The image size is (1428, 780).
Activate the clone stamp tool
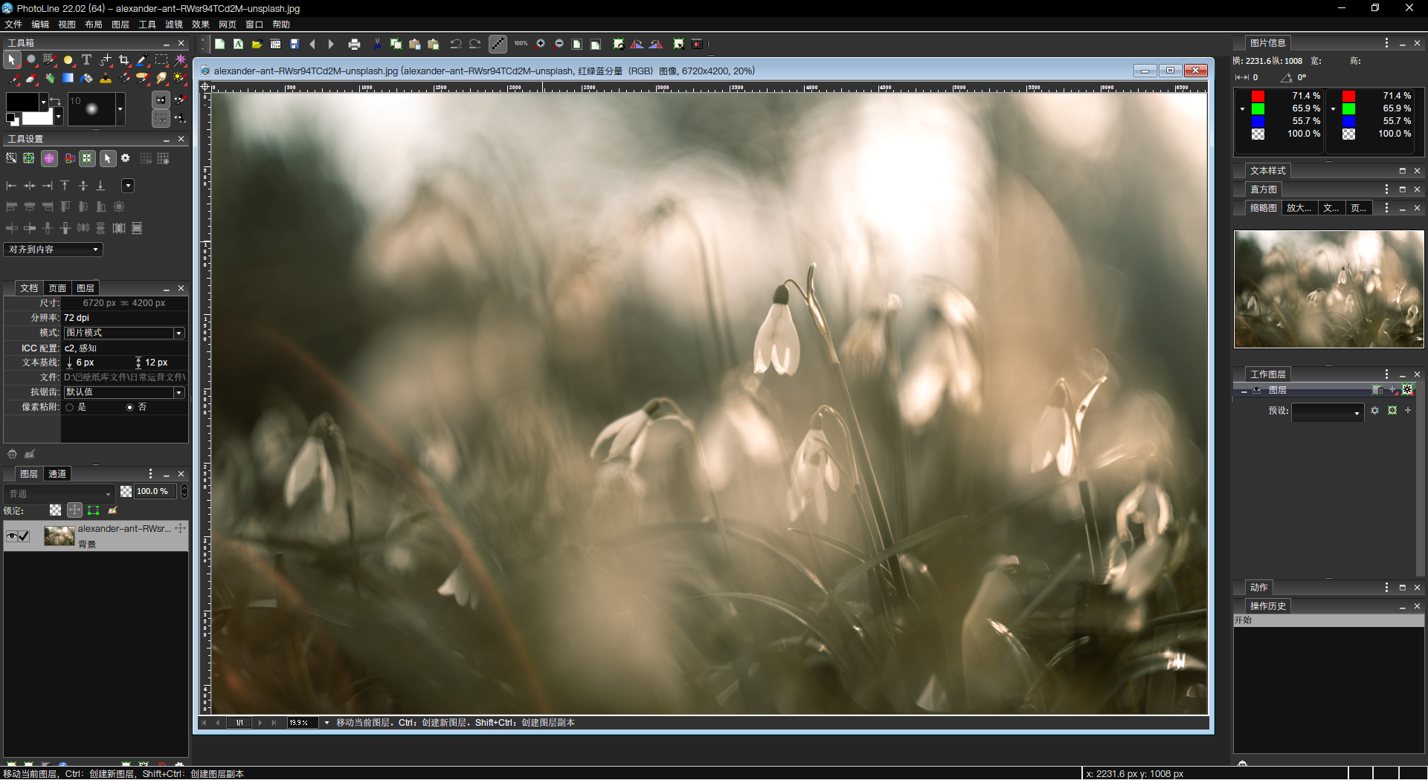pos(106,79)
